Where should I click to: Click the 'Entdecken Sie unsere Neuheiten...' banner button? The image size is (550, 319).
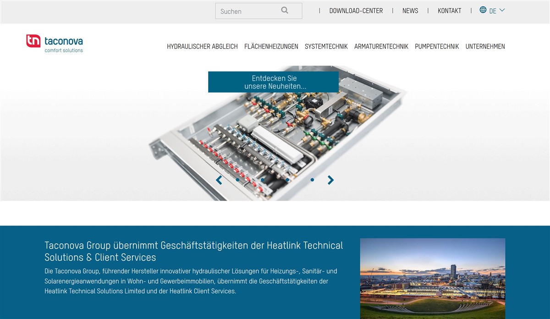point(273,82)
